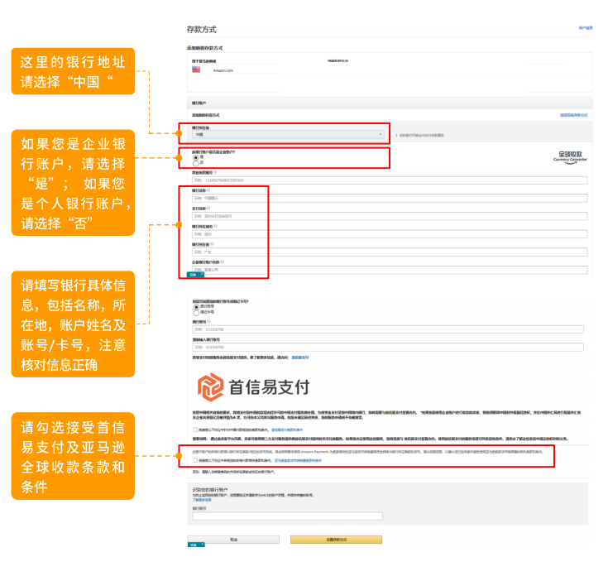Click the Currency Converter 全球收款 logo
Image resolution: width=608 pixels, height=576 pixels.
coord(569,156)
